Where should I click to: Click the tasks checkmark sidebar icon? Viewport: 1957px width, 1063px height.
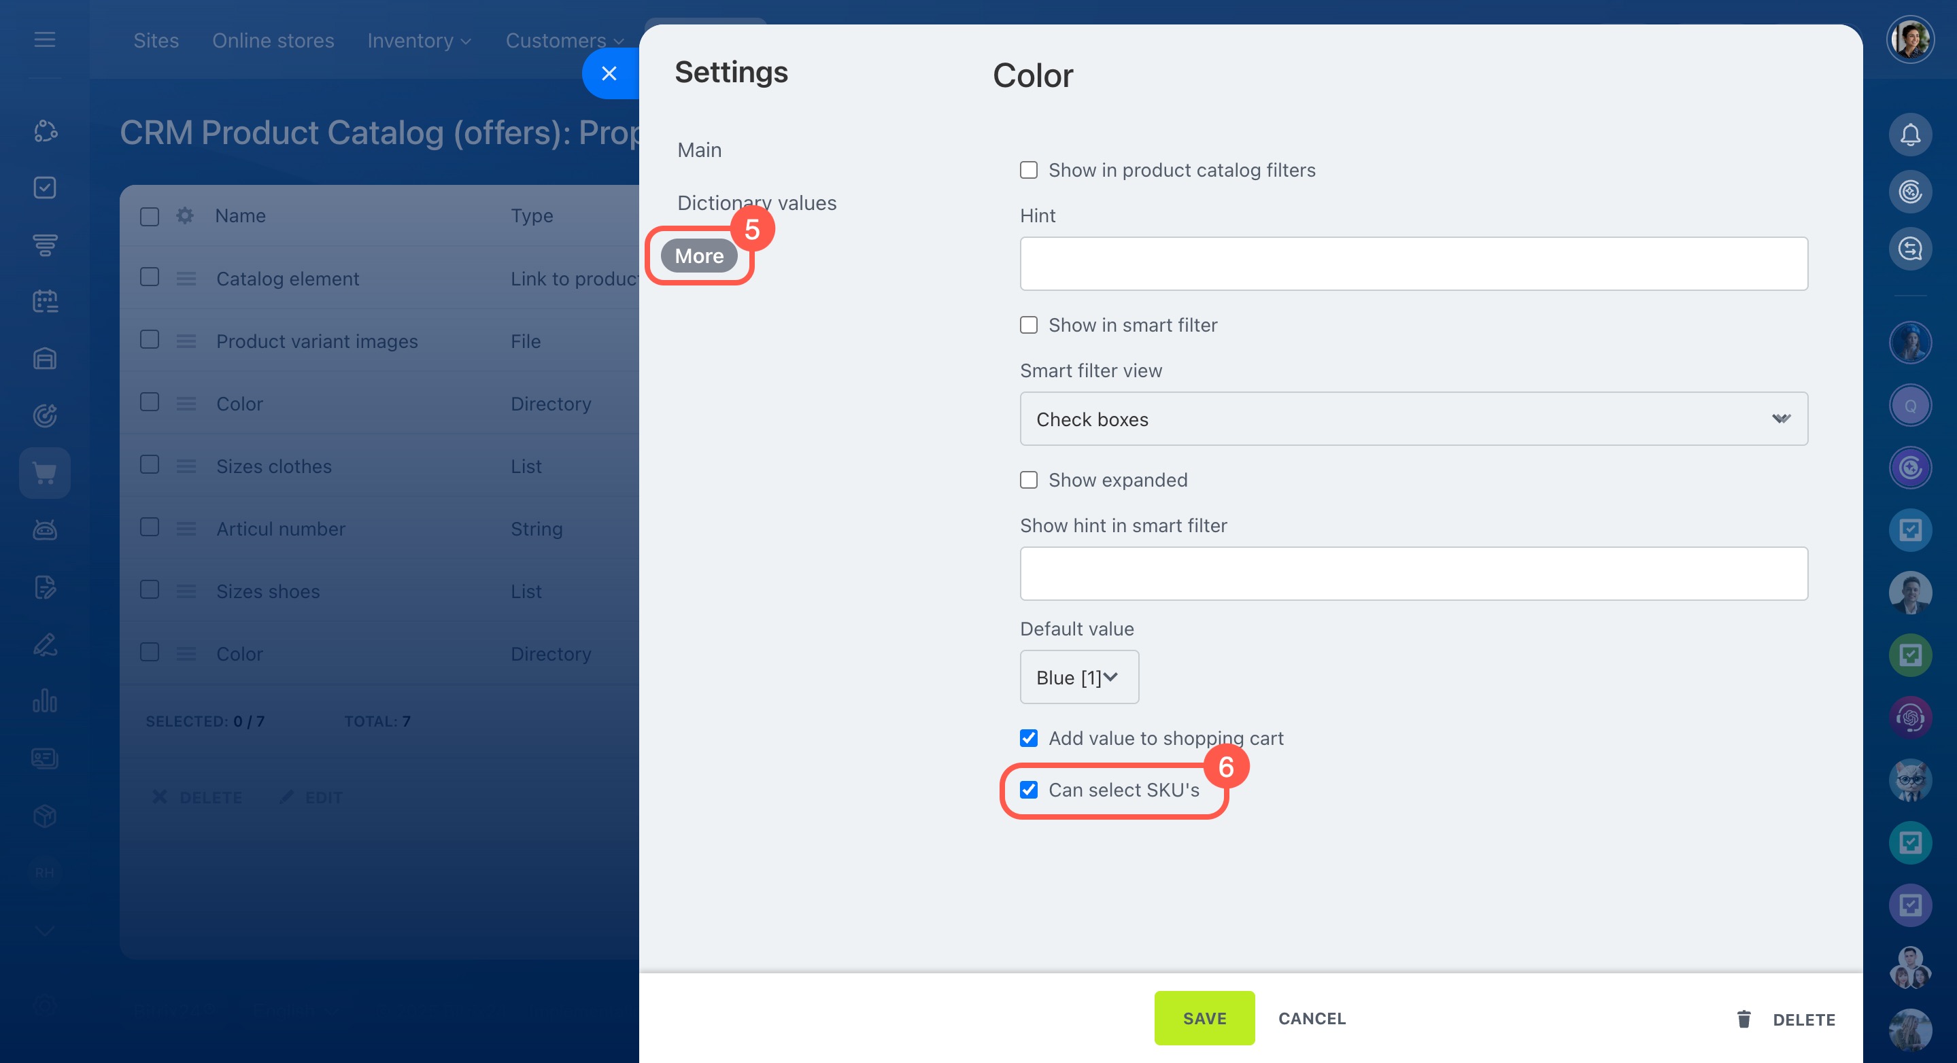click(45, 188)
